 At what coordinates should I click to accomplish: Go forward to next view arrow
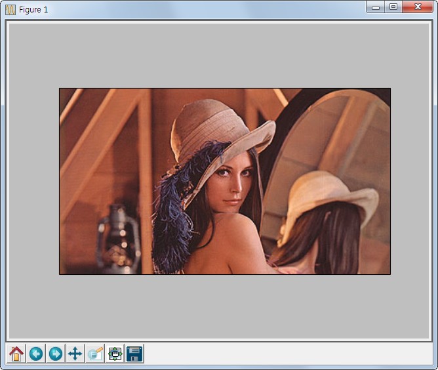56,354
